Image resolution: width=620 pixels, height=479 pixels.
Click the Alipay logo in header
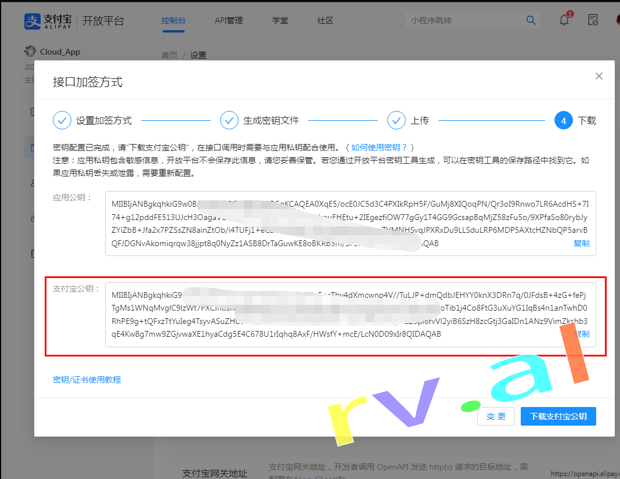point(48,21)
